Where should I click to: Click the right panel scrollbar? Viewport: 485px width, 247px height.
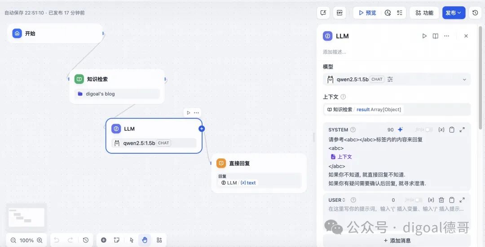(480, 77)
